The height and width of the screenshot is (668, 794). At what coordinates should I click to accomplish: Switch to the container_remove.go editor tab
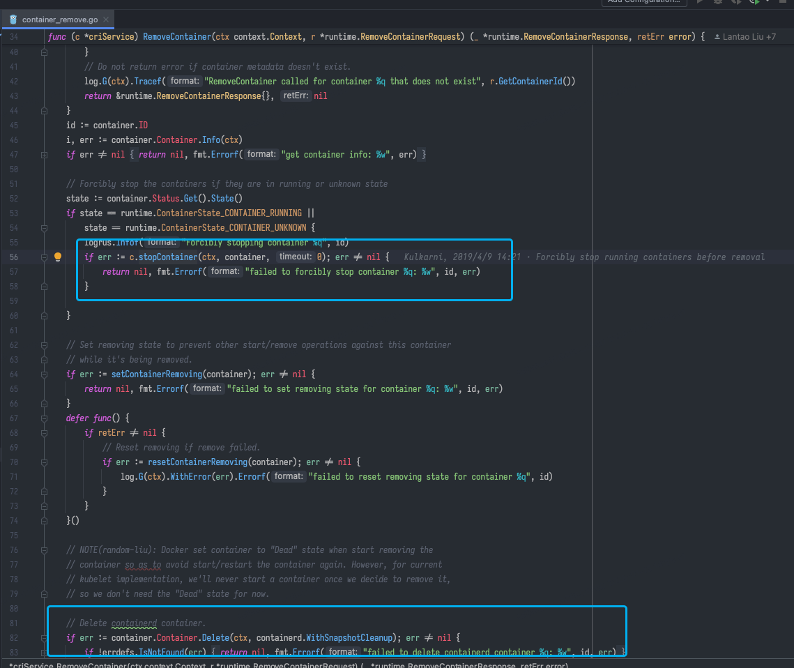tap(60, 20)
